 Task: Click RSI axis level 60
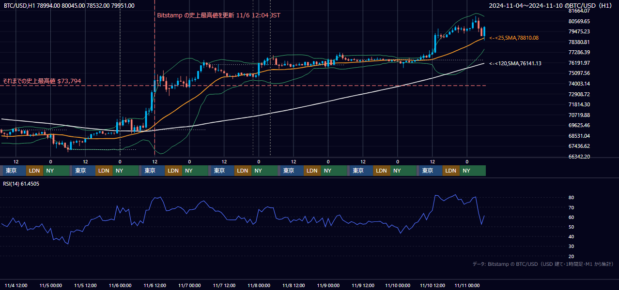(571, 217)
